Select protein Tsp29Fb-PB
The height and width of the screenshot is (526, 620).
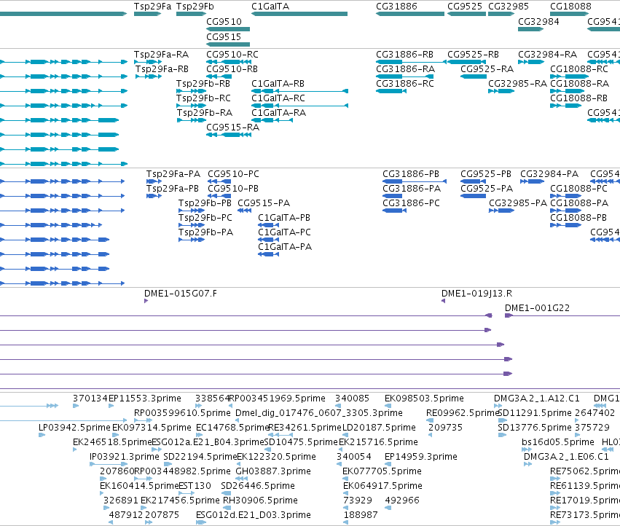tap(205, 203)
